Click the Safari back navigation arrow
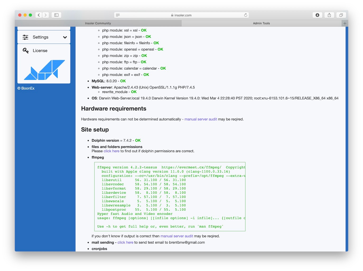This screenshot has width=363, height=271. click(39, 15)
